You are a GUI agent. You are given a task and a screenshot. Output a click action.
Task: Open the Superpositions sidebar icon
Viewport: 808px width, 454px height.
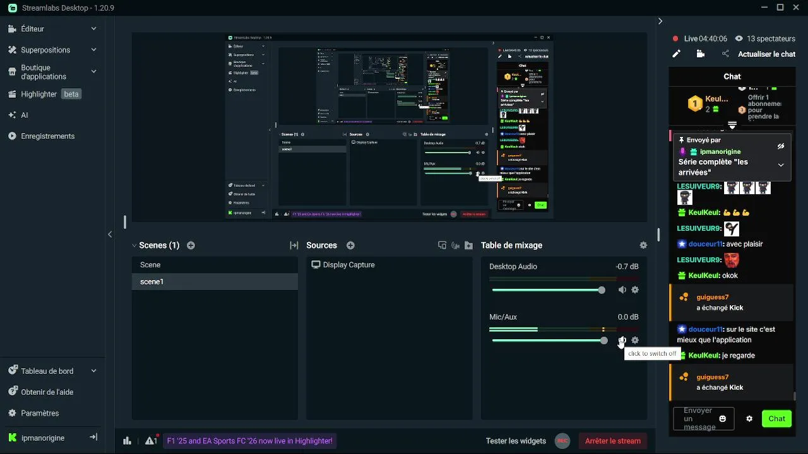(x=12, y=50)
